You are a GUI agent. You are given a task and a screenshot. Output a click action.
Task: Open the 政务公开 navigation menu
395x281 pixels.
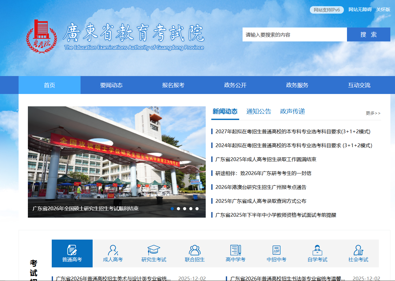[x=235, y=85]
